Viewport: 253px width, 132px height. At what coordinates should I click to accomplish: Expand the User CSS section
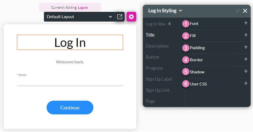pyautogui.click(x=246, y=83)
